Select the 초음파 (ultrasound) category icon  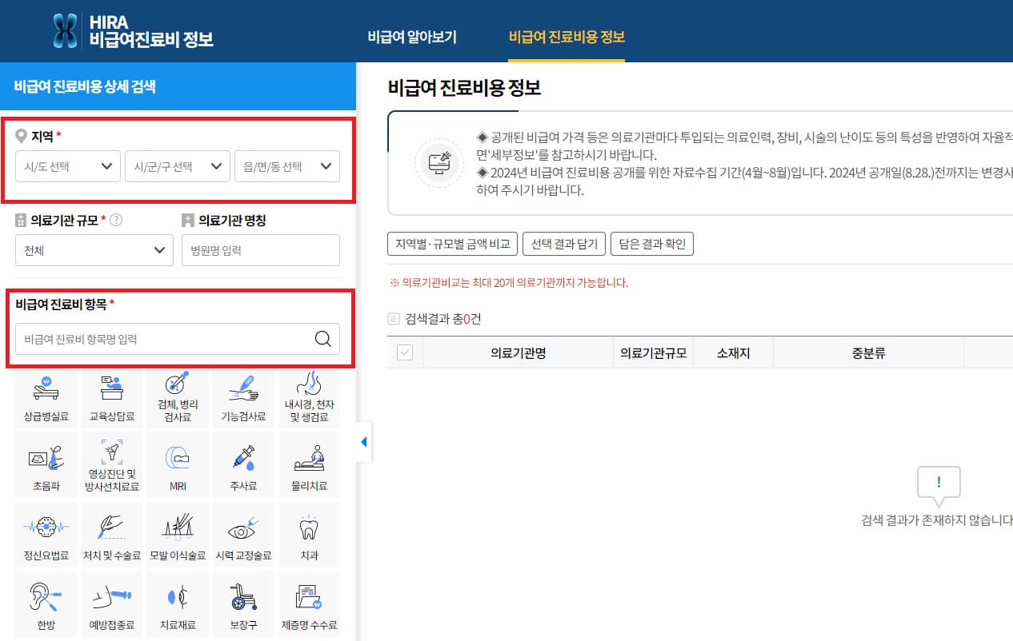click(46, 464)
